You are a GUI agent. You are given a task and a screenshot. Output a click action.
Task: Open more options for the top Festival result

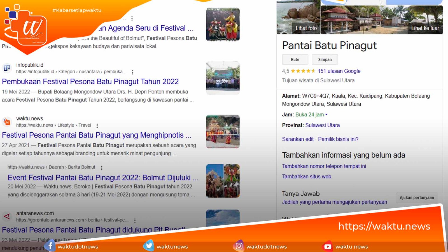[132, 18]
